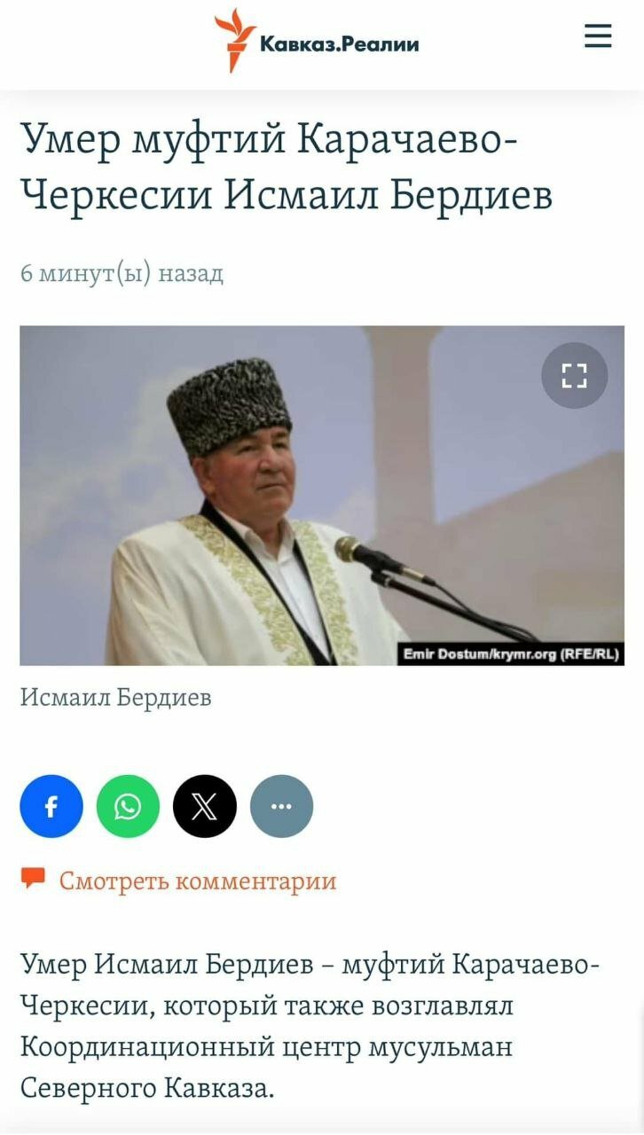Screen dimensions: 644x1135
Task: Open the hamburger menu
Action: click(x=598, y=35)
